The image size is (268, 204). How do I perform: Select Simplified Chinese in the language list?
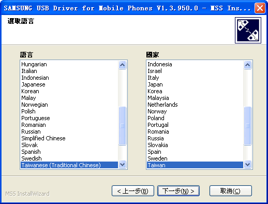(69, 138)
